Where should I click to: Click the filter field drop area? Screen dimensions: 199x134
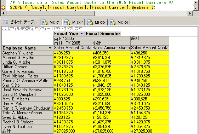(x=100, y=29)
